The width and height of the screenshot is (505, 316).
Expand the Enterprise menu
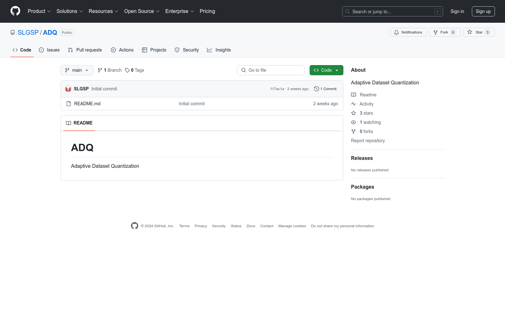tap(180, 11)
